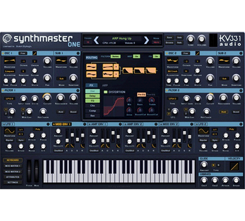Open the SUB 2 header round menu icon

pos(241,53)
